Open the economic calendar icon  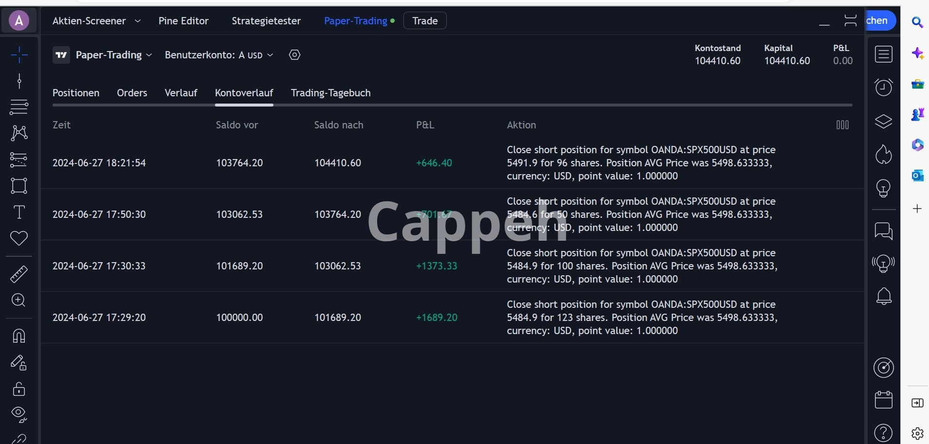pos(883,400)
